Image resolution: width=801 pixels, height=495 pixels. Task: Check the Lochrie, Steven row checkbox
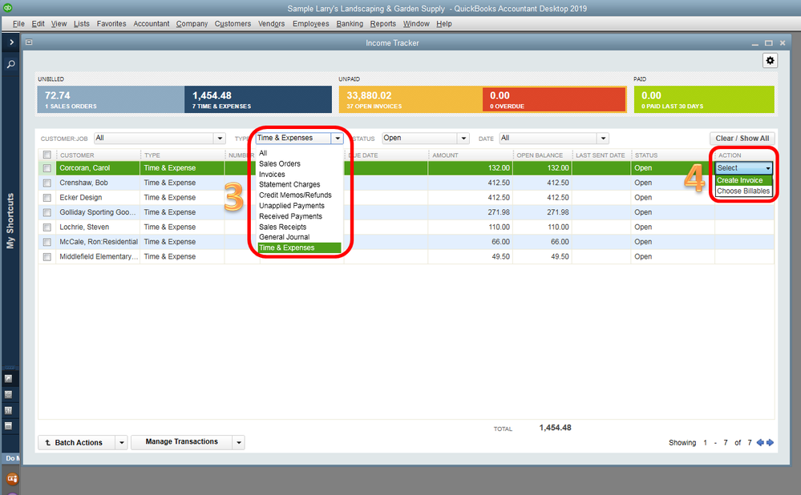[x=47, y=227]
